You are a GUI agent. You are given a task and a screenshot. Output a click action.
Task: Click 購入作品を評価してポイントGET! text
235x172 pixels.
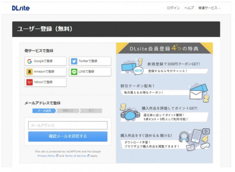[x=169, y=108]
